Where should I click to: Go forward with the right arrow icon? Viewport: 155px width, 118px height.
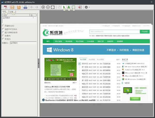coord(37,7)
